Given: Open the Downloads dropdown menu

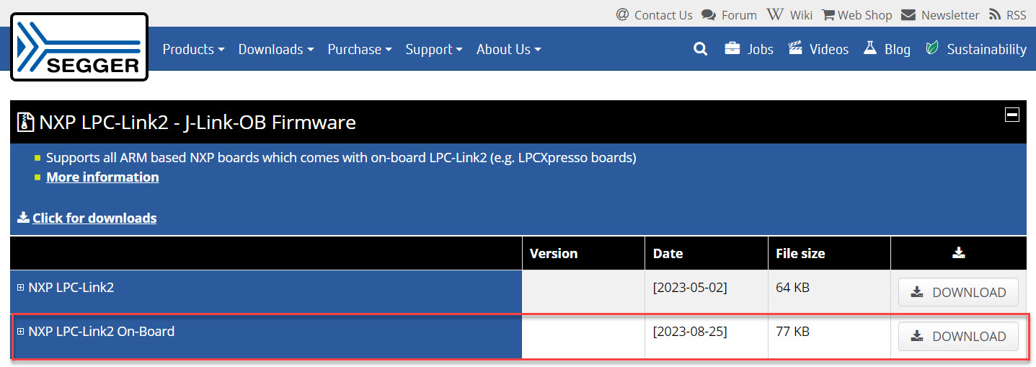Looking at the screenshot, I should pyautogui.click(x=275, y=49).
